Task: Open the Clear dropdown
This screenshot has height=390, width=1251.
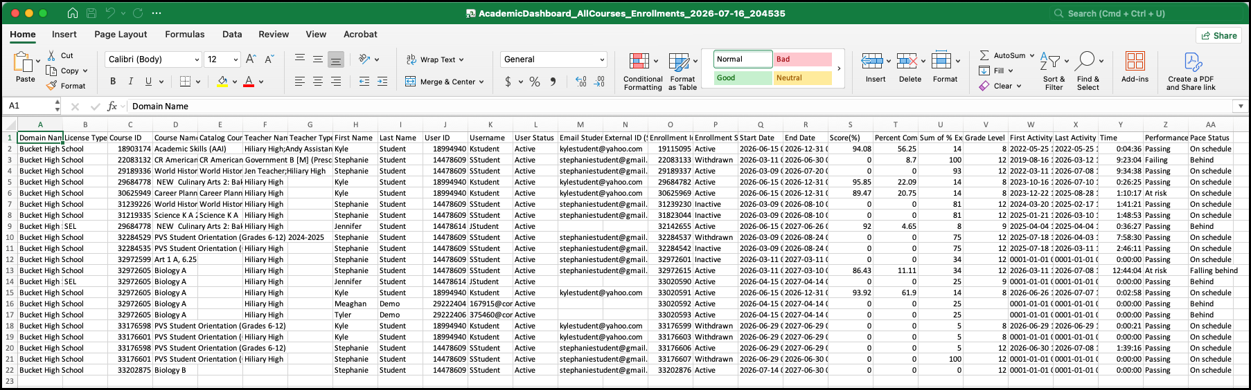Action: click(1000, 86)
